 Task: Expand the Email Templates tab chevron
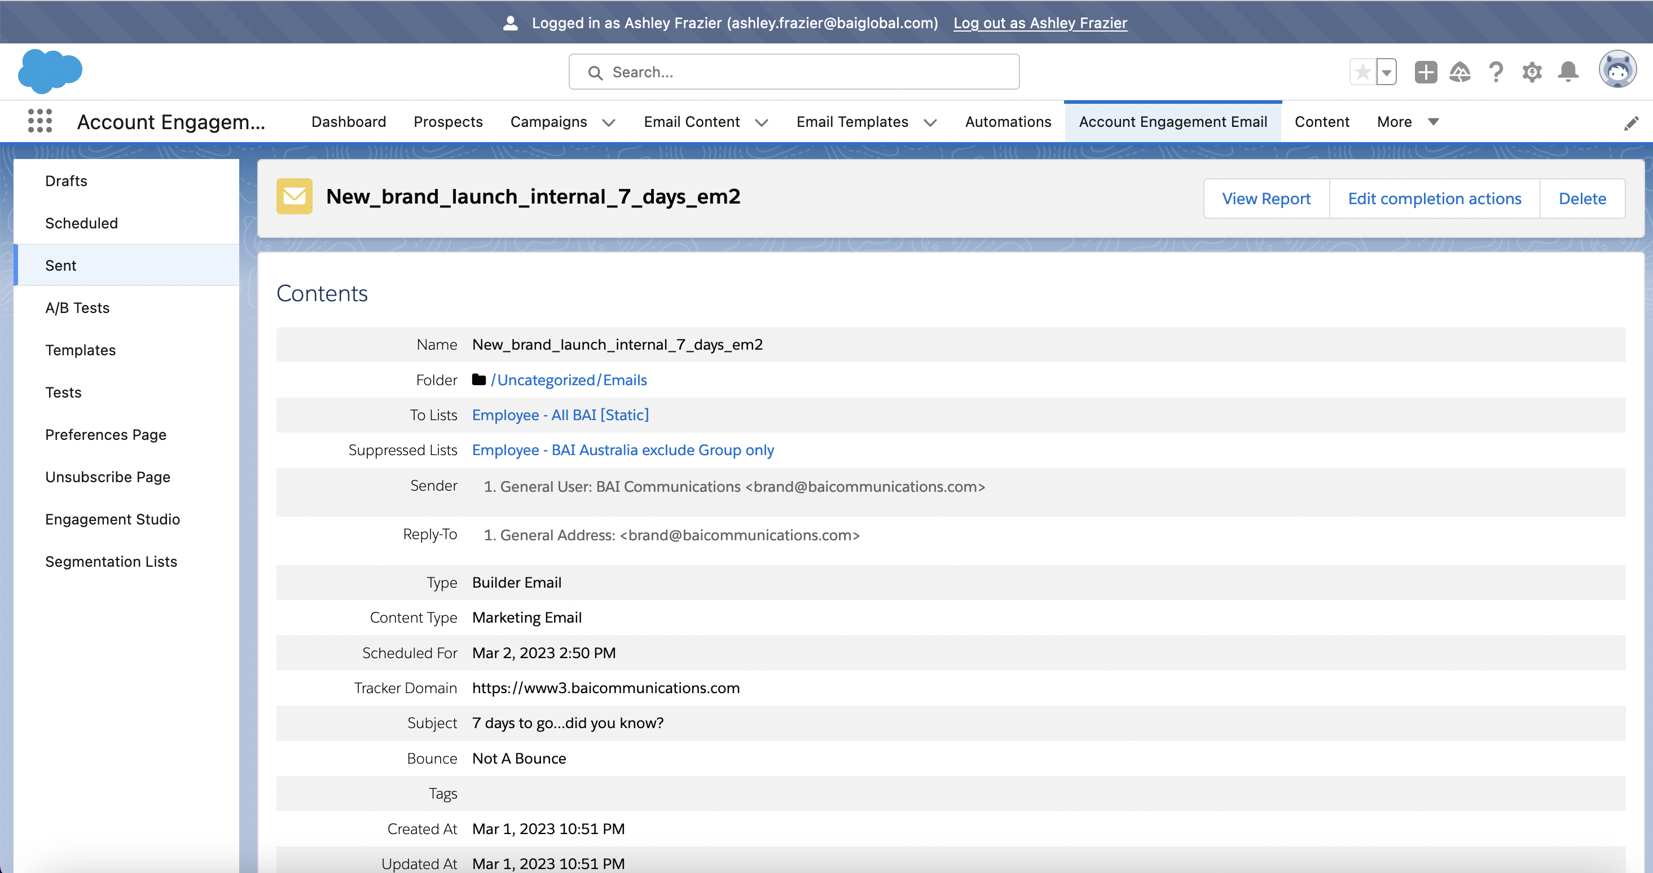tap(930, 122)
